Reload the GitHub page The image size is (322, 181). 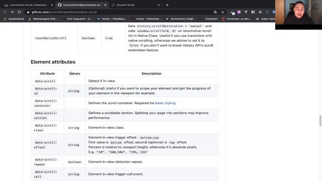click(x=19, y=12)
